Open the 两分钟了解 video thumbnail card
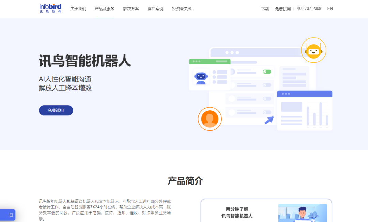This screenshot has height=222, width=368. pyautogui.click(x=266, y=210)
